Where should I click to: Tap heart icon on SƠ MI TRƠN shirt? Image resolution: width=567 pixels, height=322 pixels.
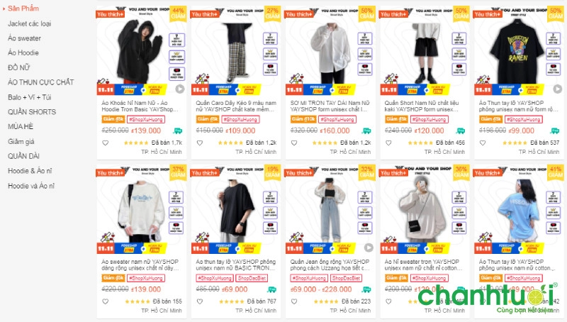click(x=294, y=143)
